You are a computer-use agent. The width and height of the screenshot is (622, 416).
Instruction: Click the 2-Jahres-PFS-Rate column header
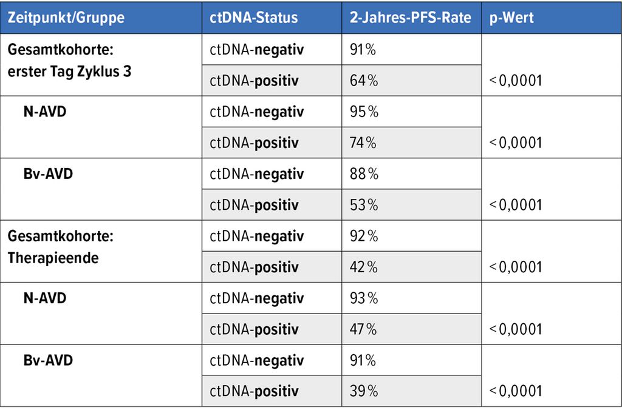[411, 18]
